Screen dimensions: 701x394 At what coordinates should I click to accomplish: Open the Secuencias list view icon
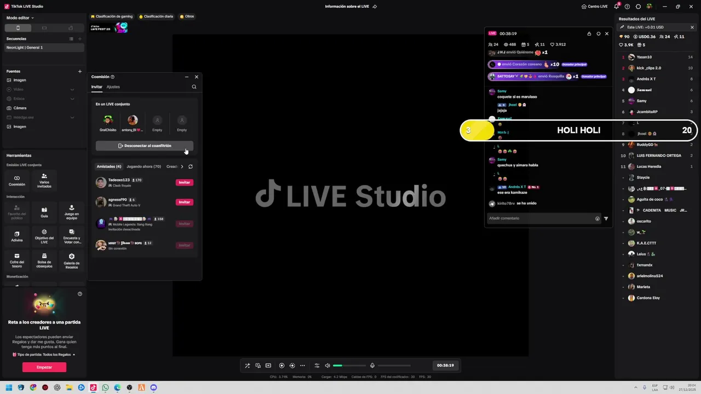[x=71, y=39]
